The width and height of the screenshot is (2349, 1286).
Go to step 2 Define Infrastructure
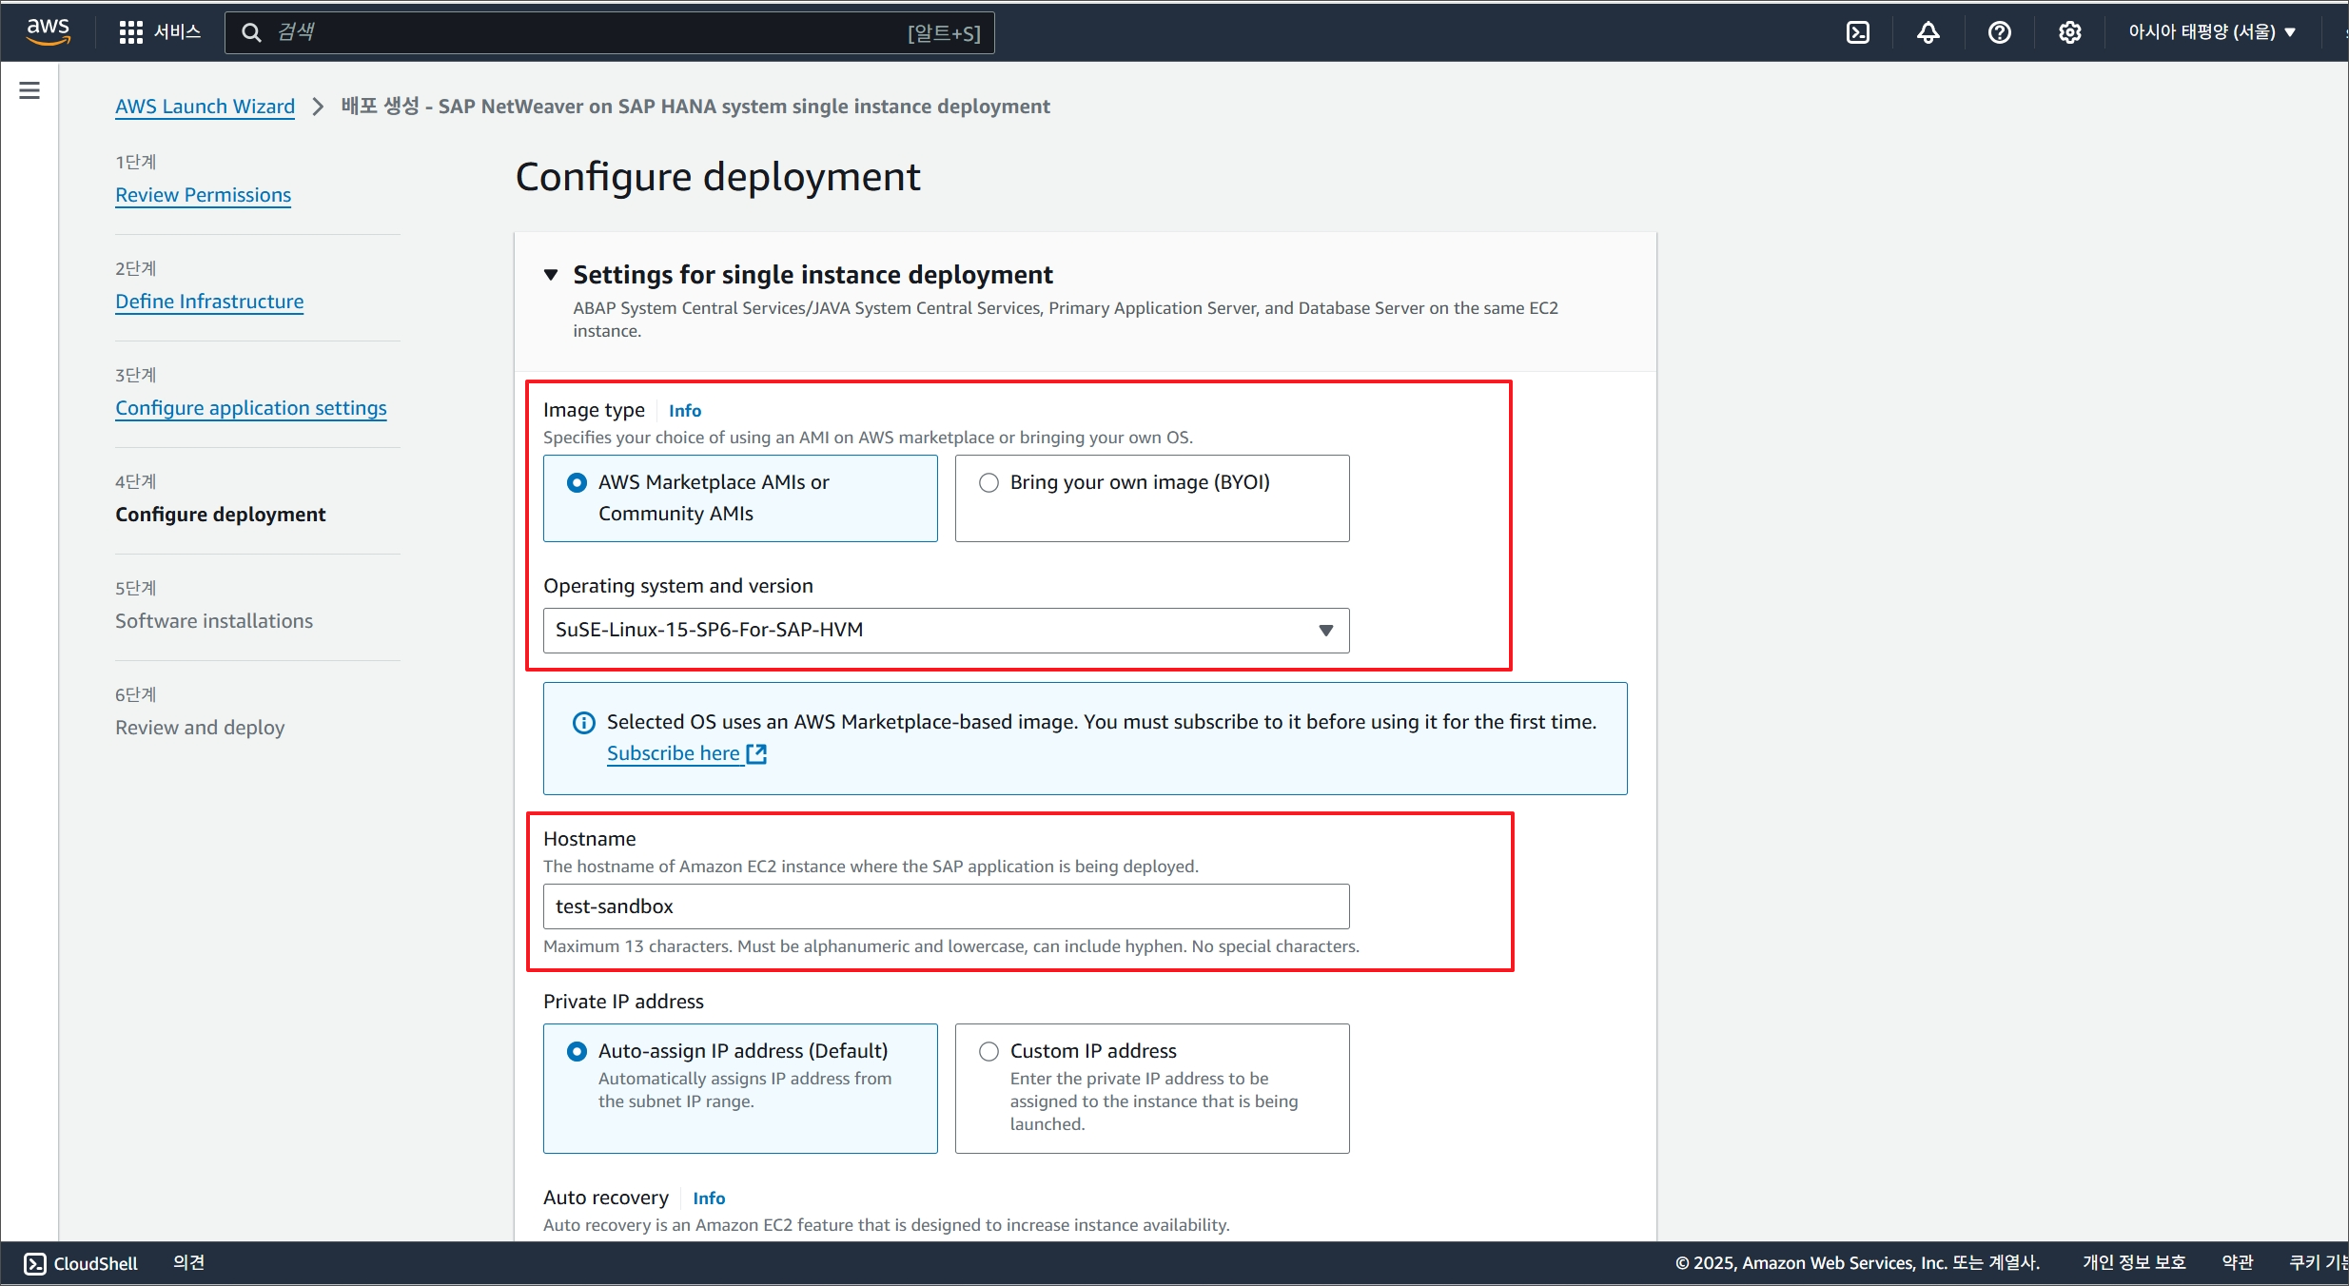pos(209,302)
